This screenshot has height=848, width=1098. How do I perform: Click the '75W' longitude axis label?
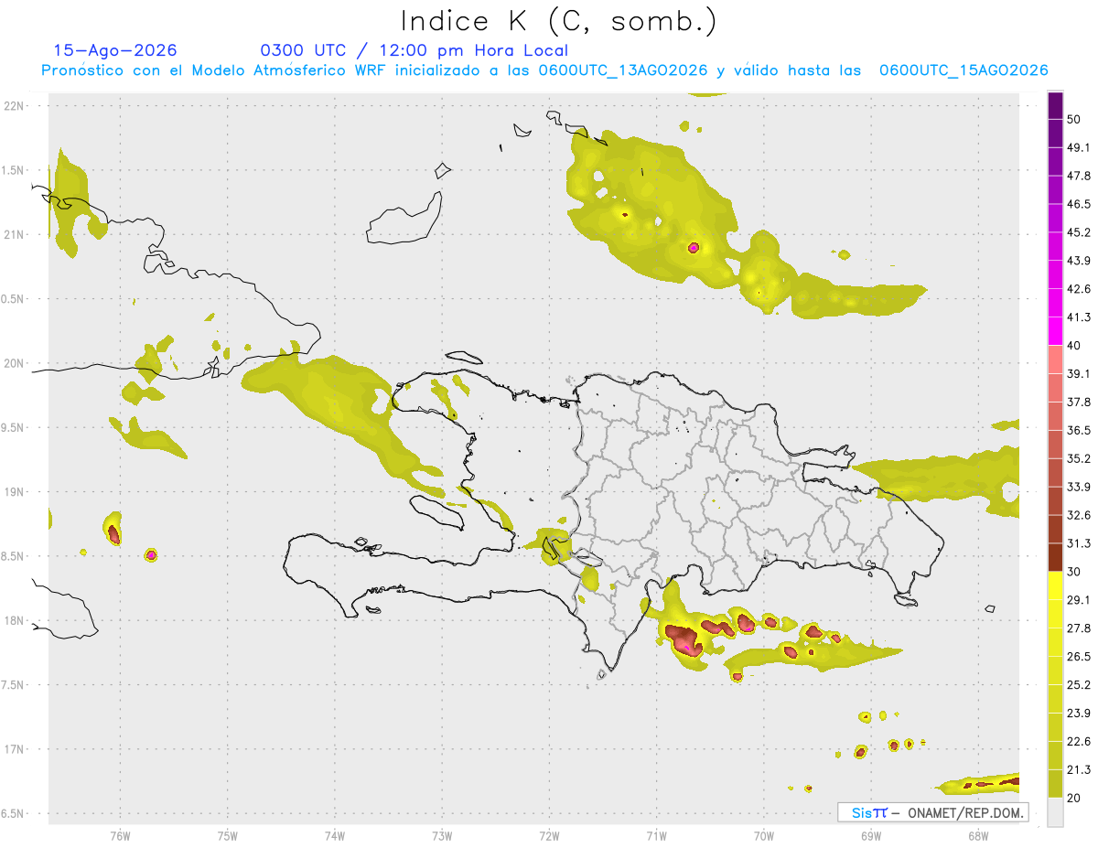[x=228, y=836]
